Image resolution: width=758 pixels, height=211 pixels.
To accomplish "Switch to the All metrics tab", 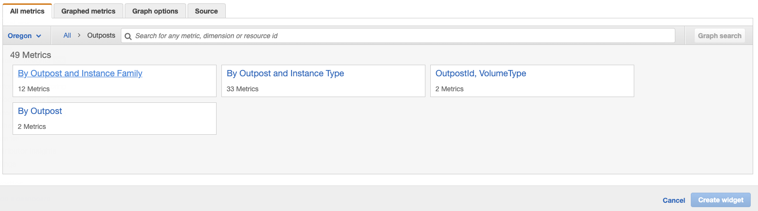I will pos(27,11).
